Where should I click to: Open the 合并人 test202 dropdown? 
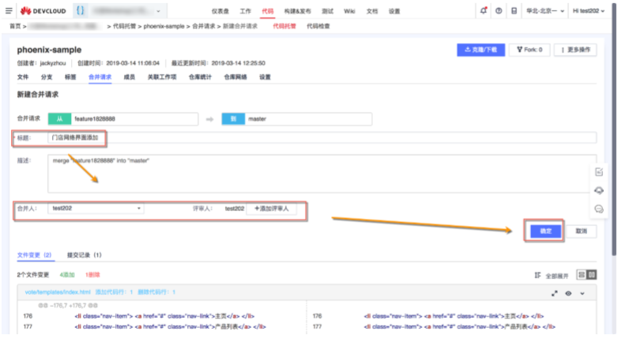click(96, 208)
